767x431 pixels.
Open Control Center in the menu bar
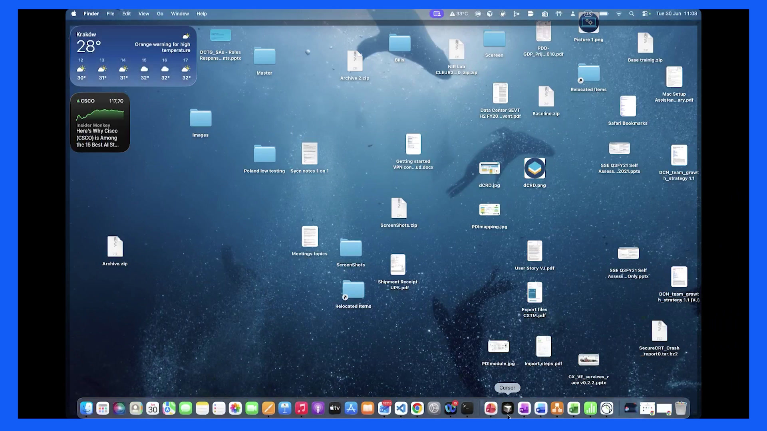(x=645, y=14)
